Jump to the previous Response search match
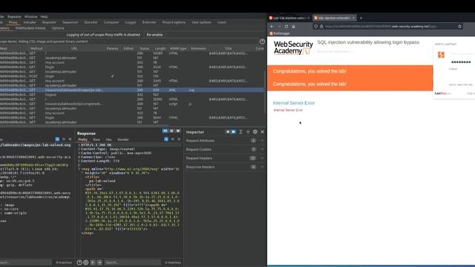Viewport: 475px width, 267px height. coord(93,263)
